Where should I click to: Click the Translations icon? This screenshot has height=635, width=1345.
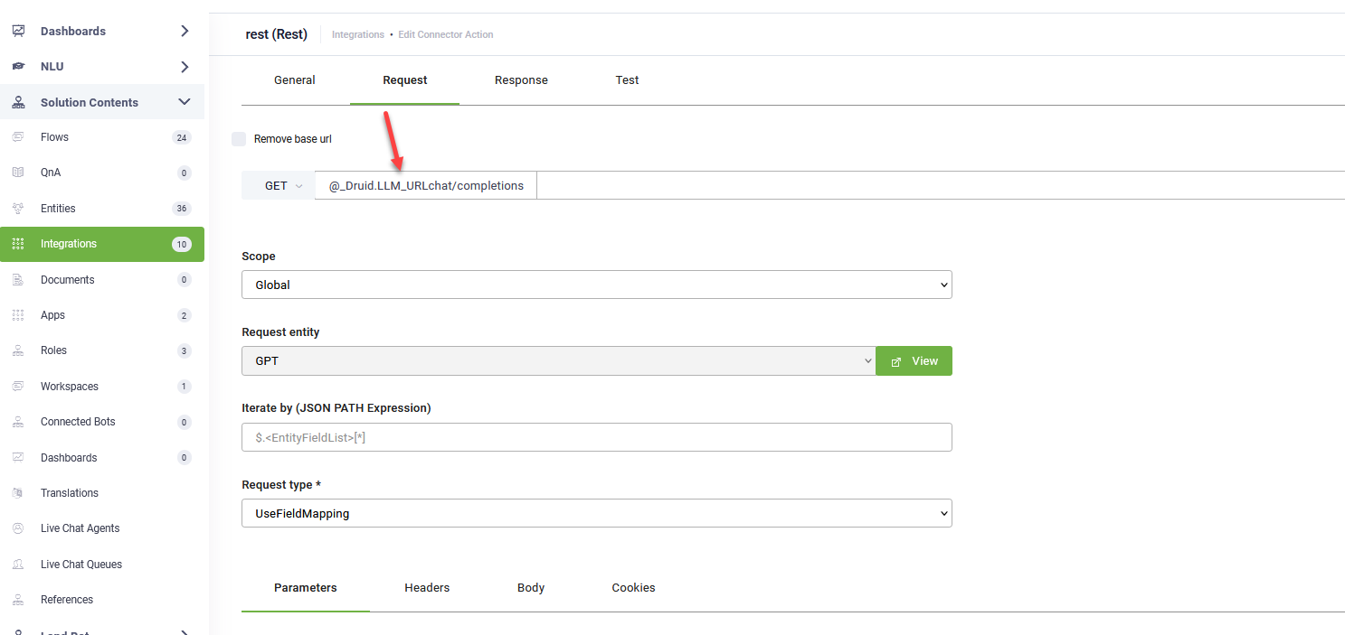point(18,493)
